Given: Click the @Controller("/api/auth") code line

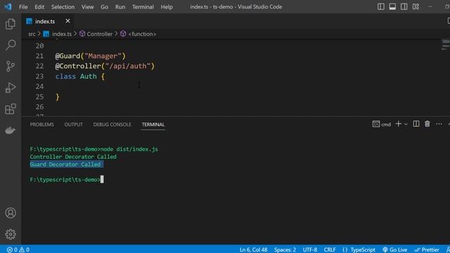Looking at the screenshot, I should 105,66.
